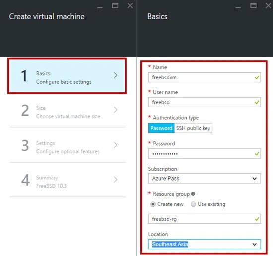Click the Resource group info icon
273x256 pixels.
click(193, 194)
